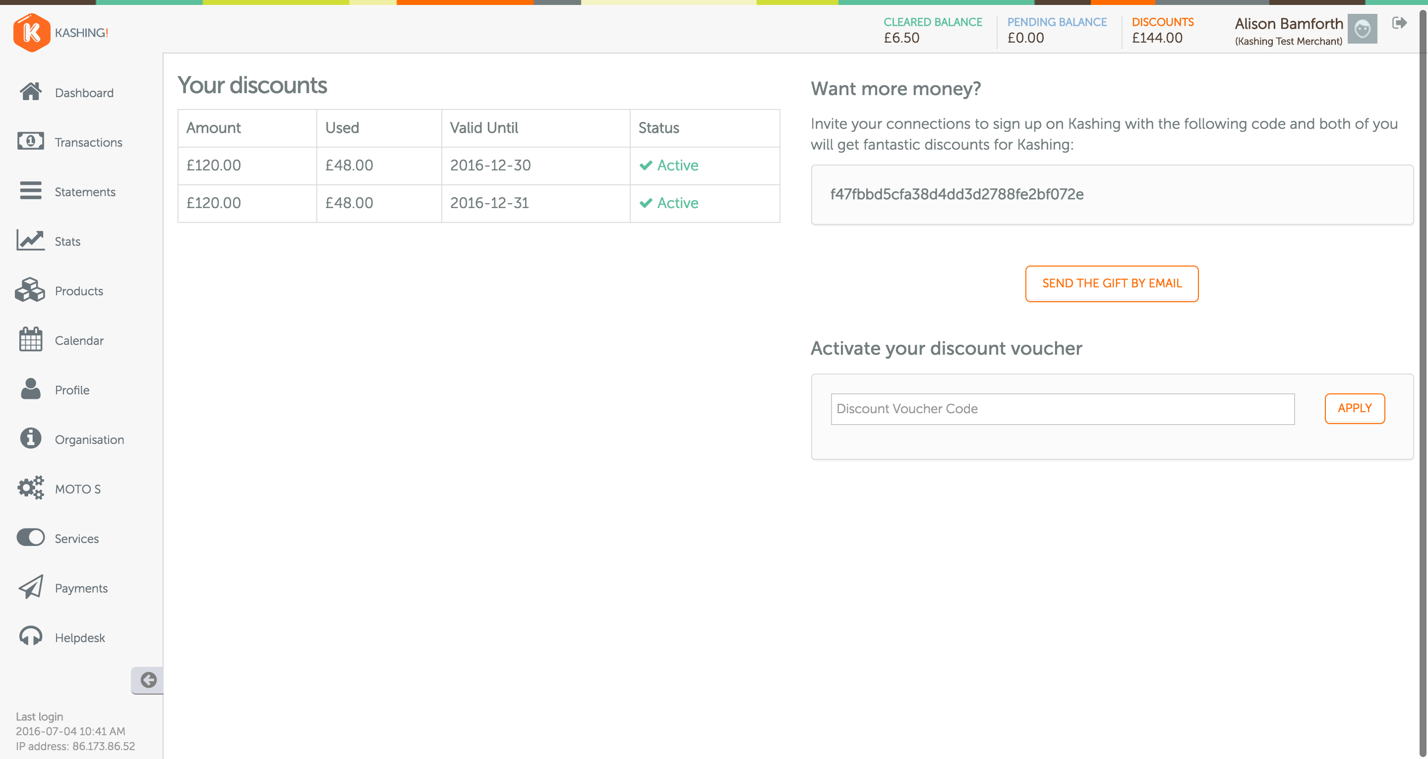1428x759 pixels.
Task: Click the Products sidebar icon
Action: 31,290
